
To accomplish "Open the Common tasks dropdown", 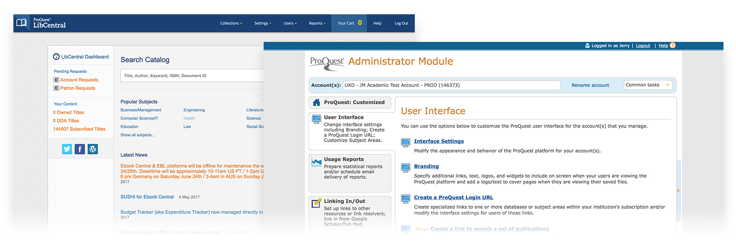I will (648, 85).
